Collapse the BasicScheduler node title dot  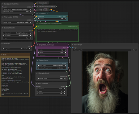tap(37, 84)
